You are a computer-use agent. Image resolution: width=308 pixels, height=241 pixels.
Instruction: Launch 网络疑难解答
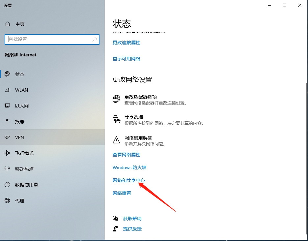(x=139, y=140)
